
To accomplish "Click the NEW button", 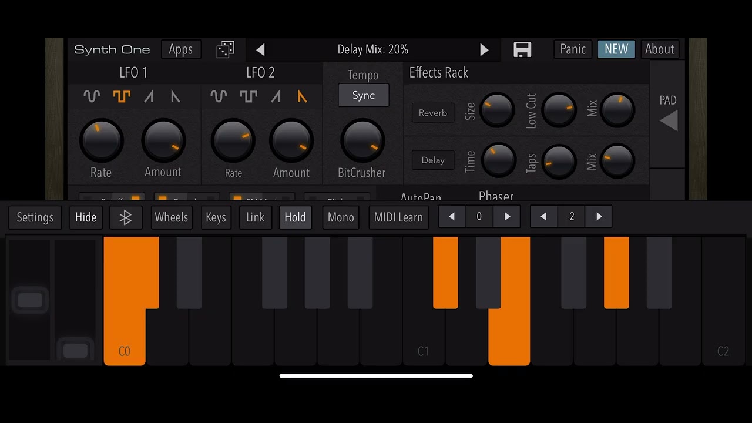I will pos(616,49).
